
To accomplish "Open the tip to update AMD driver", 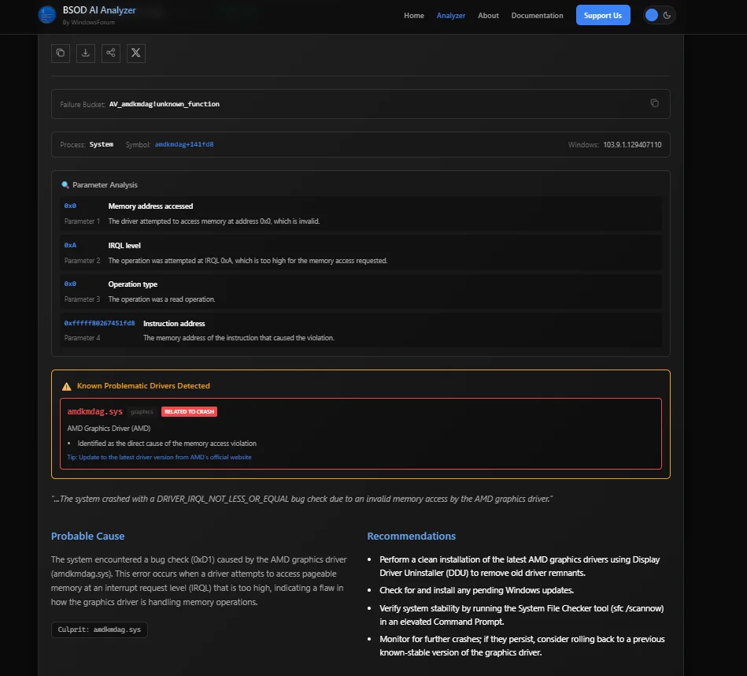I will (x=159, y=457).
